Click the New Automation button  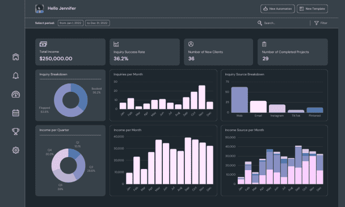277,9
